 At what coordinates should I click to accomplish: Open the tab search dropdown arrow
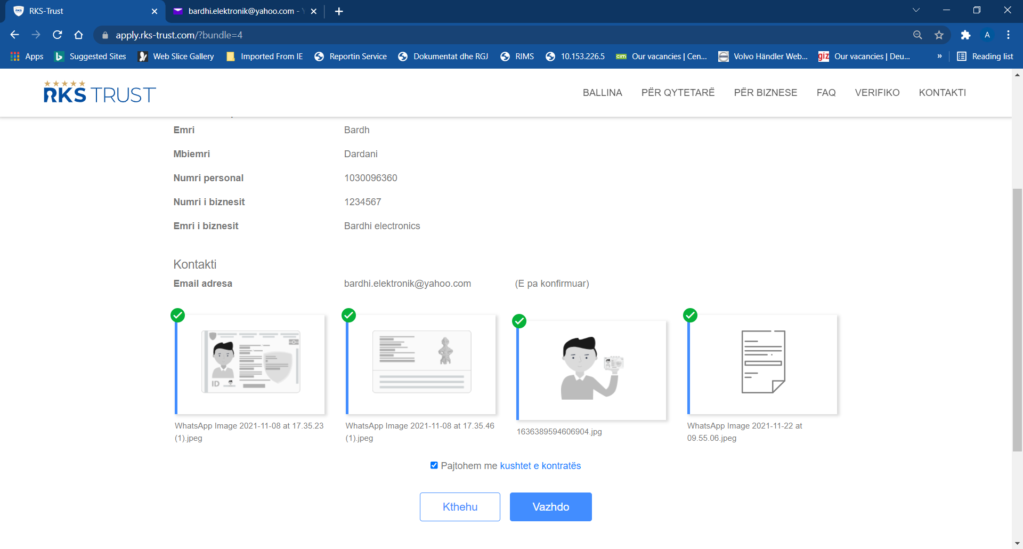point(916,10)
